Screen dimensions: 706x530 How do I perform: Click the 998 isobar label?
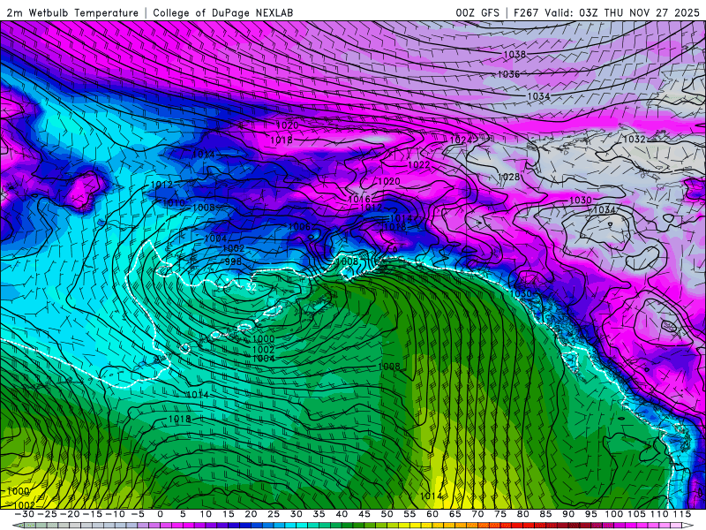click(233, 261)
